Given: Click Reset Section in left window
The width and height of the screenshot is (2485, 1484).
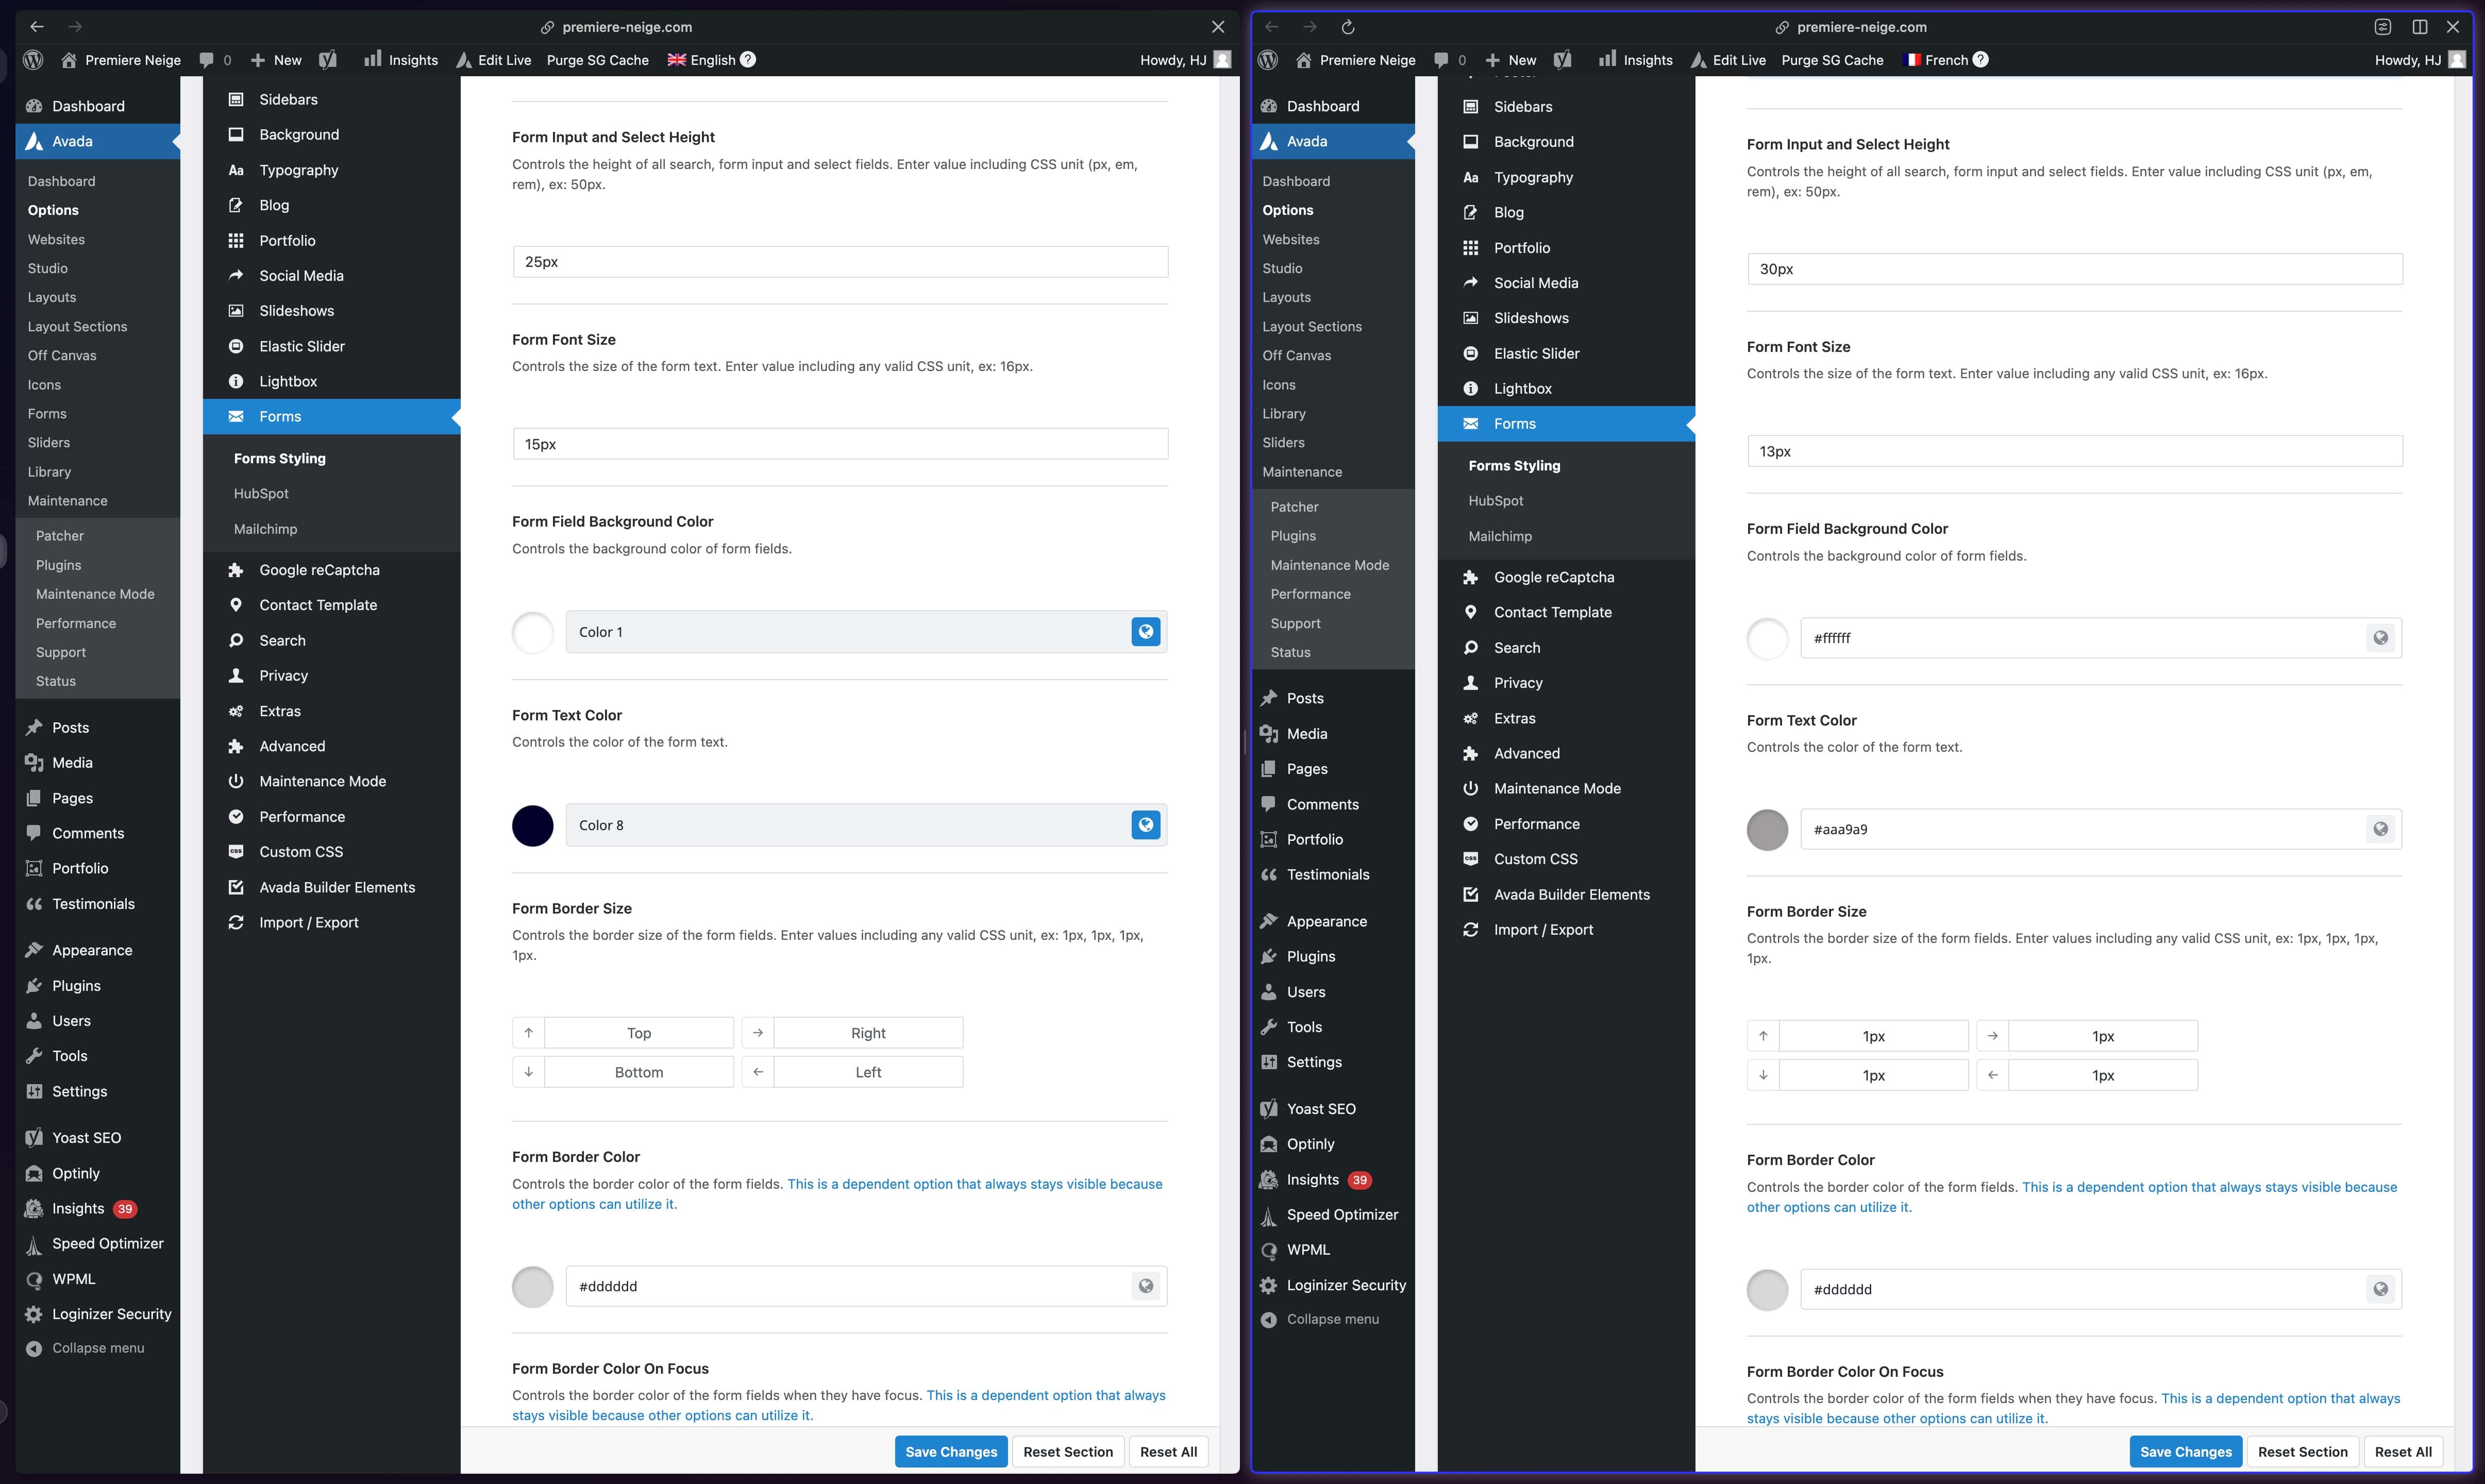Looking at the screenshot, I should (x=1068, y=1452).
